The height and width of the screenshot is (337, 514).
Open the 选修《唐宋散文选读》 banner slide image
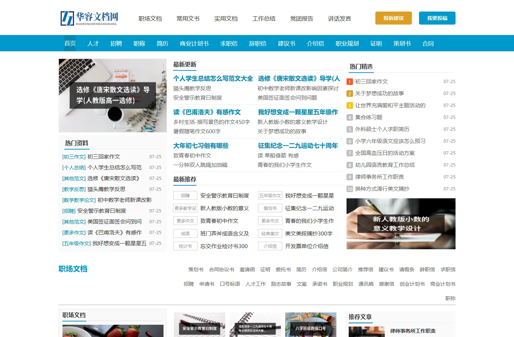(x=113, y=95)
